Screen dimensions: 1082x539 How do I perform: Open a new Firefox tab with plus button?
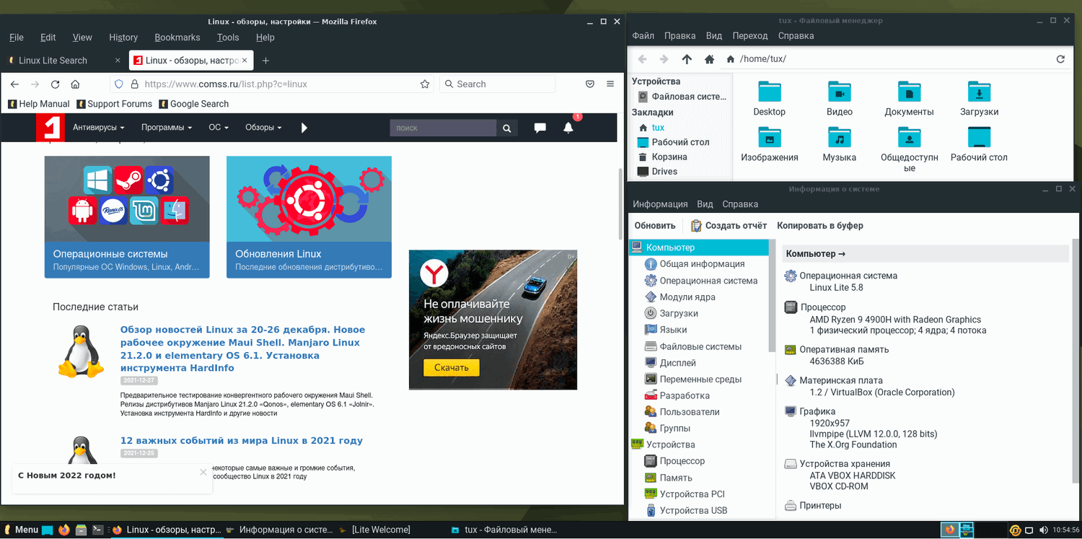pos(266,61)
